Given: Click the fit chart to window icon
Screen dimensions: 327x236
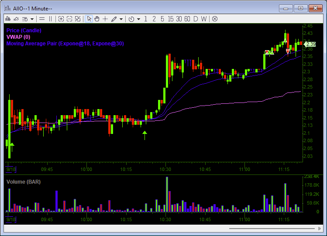Looking at the screenshot, I should (78, 19).
